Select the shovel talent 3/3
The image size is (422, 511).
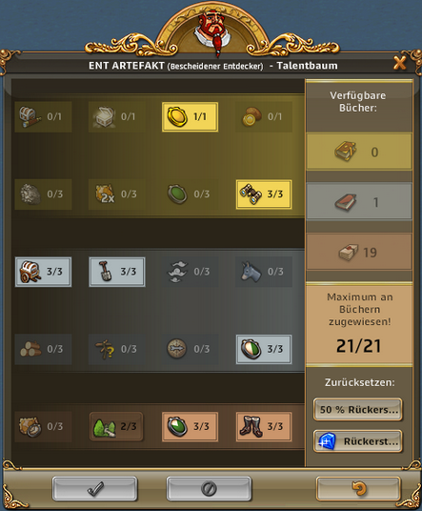point(117,272)
